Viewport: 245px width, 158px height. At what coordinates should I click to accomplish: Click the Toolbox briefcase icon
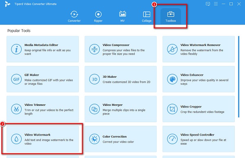[171, 14]
